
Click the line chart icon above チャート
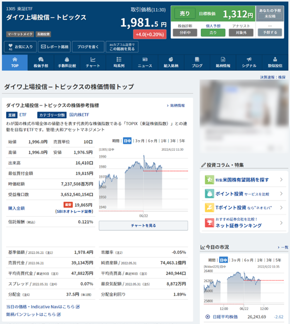click(x=93, y=60)
